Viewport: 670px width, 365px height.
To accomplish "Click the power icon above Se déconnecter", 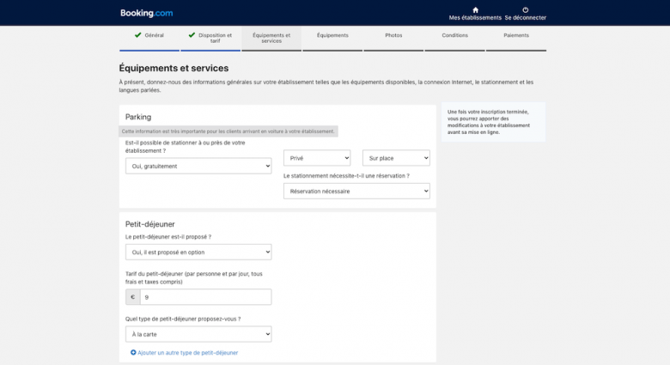I will coord(525,9).
